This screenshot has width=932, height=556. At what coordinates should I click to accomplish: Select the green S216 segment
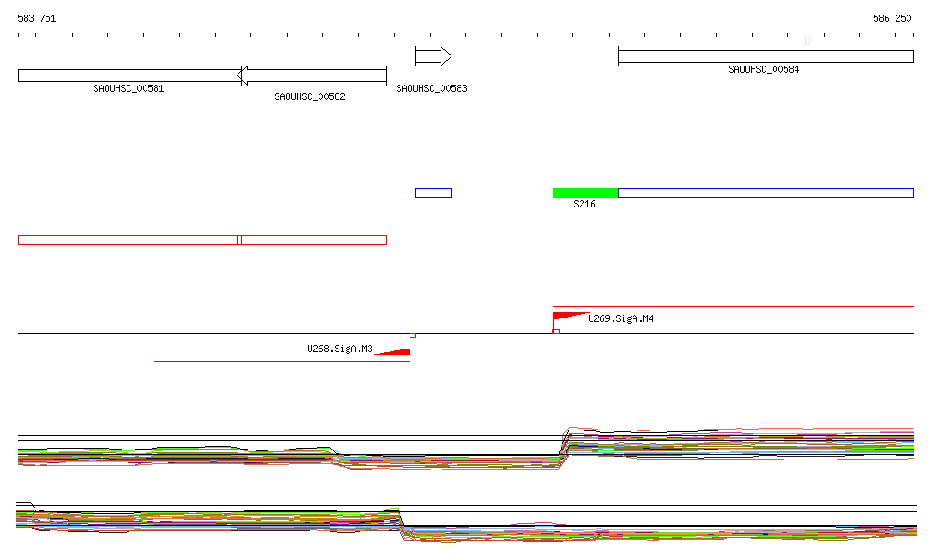(585, 193)
